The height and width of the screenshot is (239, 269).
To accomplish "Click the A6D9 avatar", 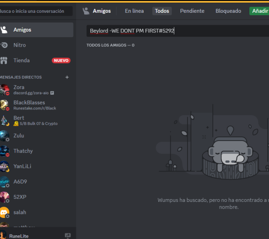I will [5, 182].
